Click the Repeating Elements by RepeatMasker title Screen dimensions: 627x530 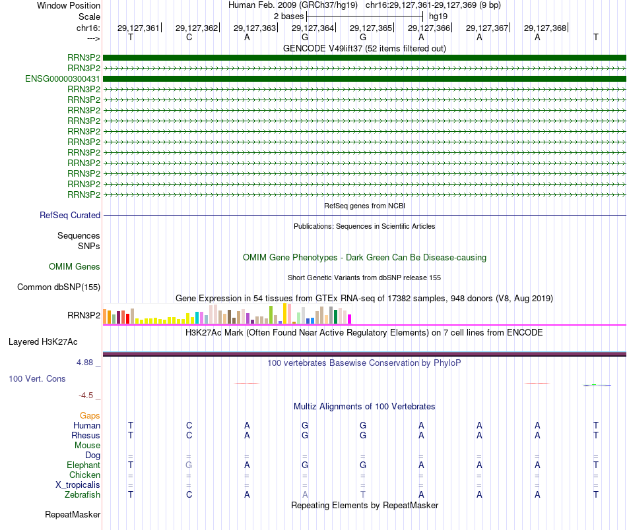pyautogui.click(x=365, y=505)
